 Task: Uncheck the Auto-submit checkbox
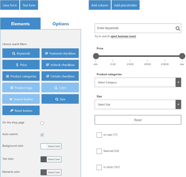click(42, 135)
